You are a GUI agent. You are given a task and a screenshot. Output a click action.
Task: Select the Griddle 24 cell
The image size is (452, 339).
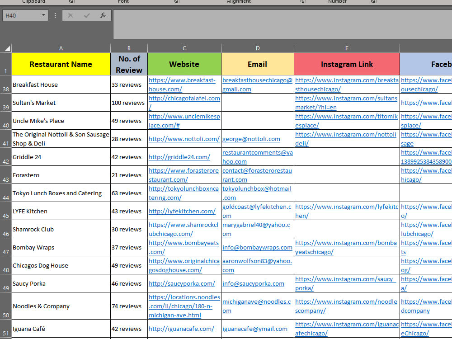pos(61,157)
